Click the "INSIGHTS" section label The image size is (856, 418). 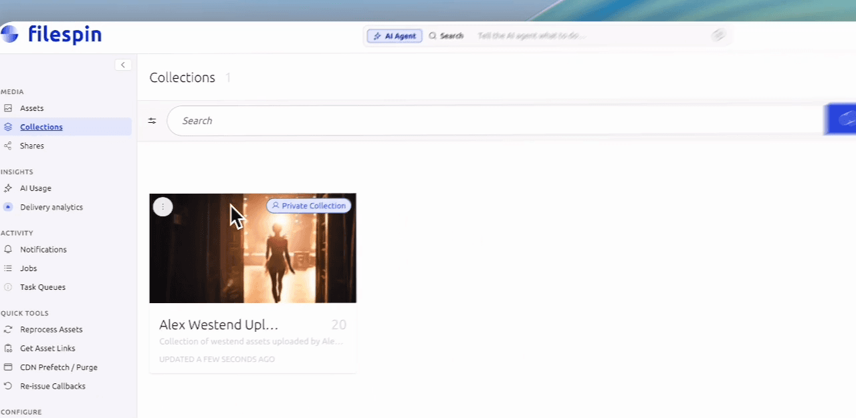17,172
